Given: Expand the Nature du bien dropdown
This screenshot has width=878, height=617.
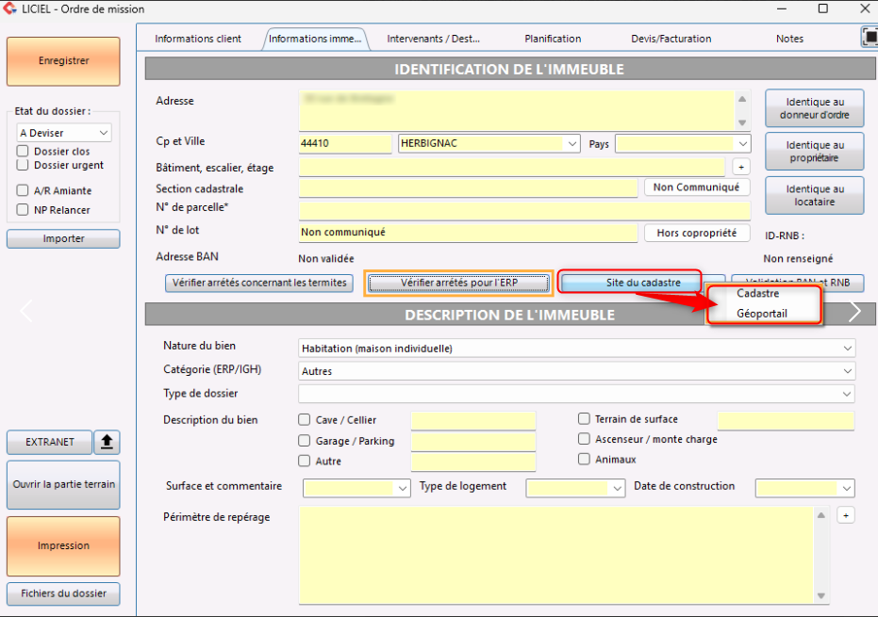Looking at the screenshot, I should [847, 349].
